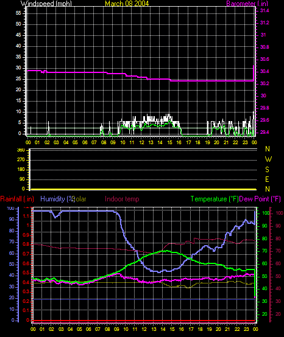
Task: Click hour 19 on the bottom chart axis
Action: (209, 329)
